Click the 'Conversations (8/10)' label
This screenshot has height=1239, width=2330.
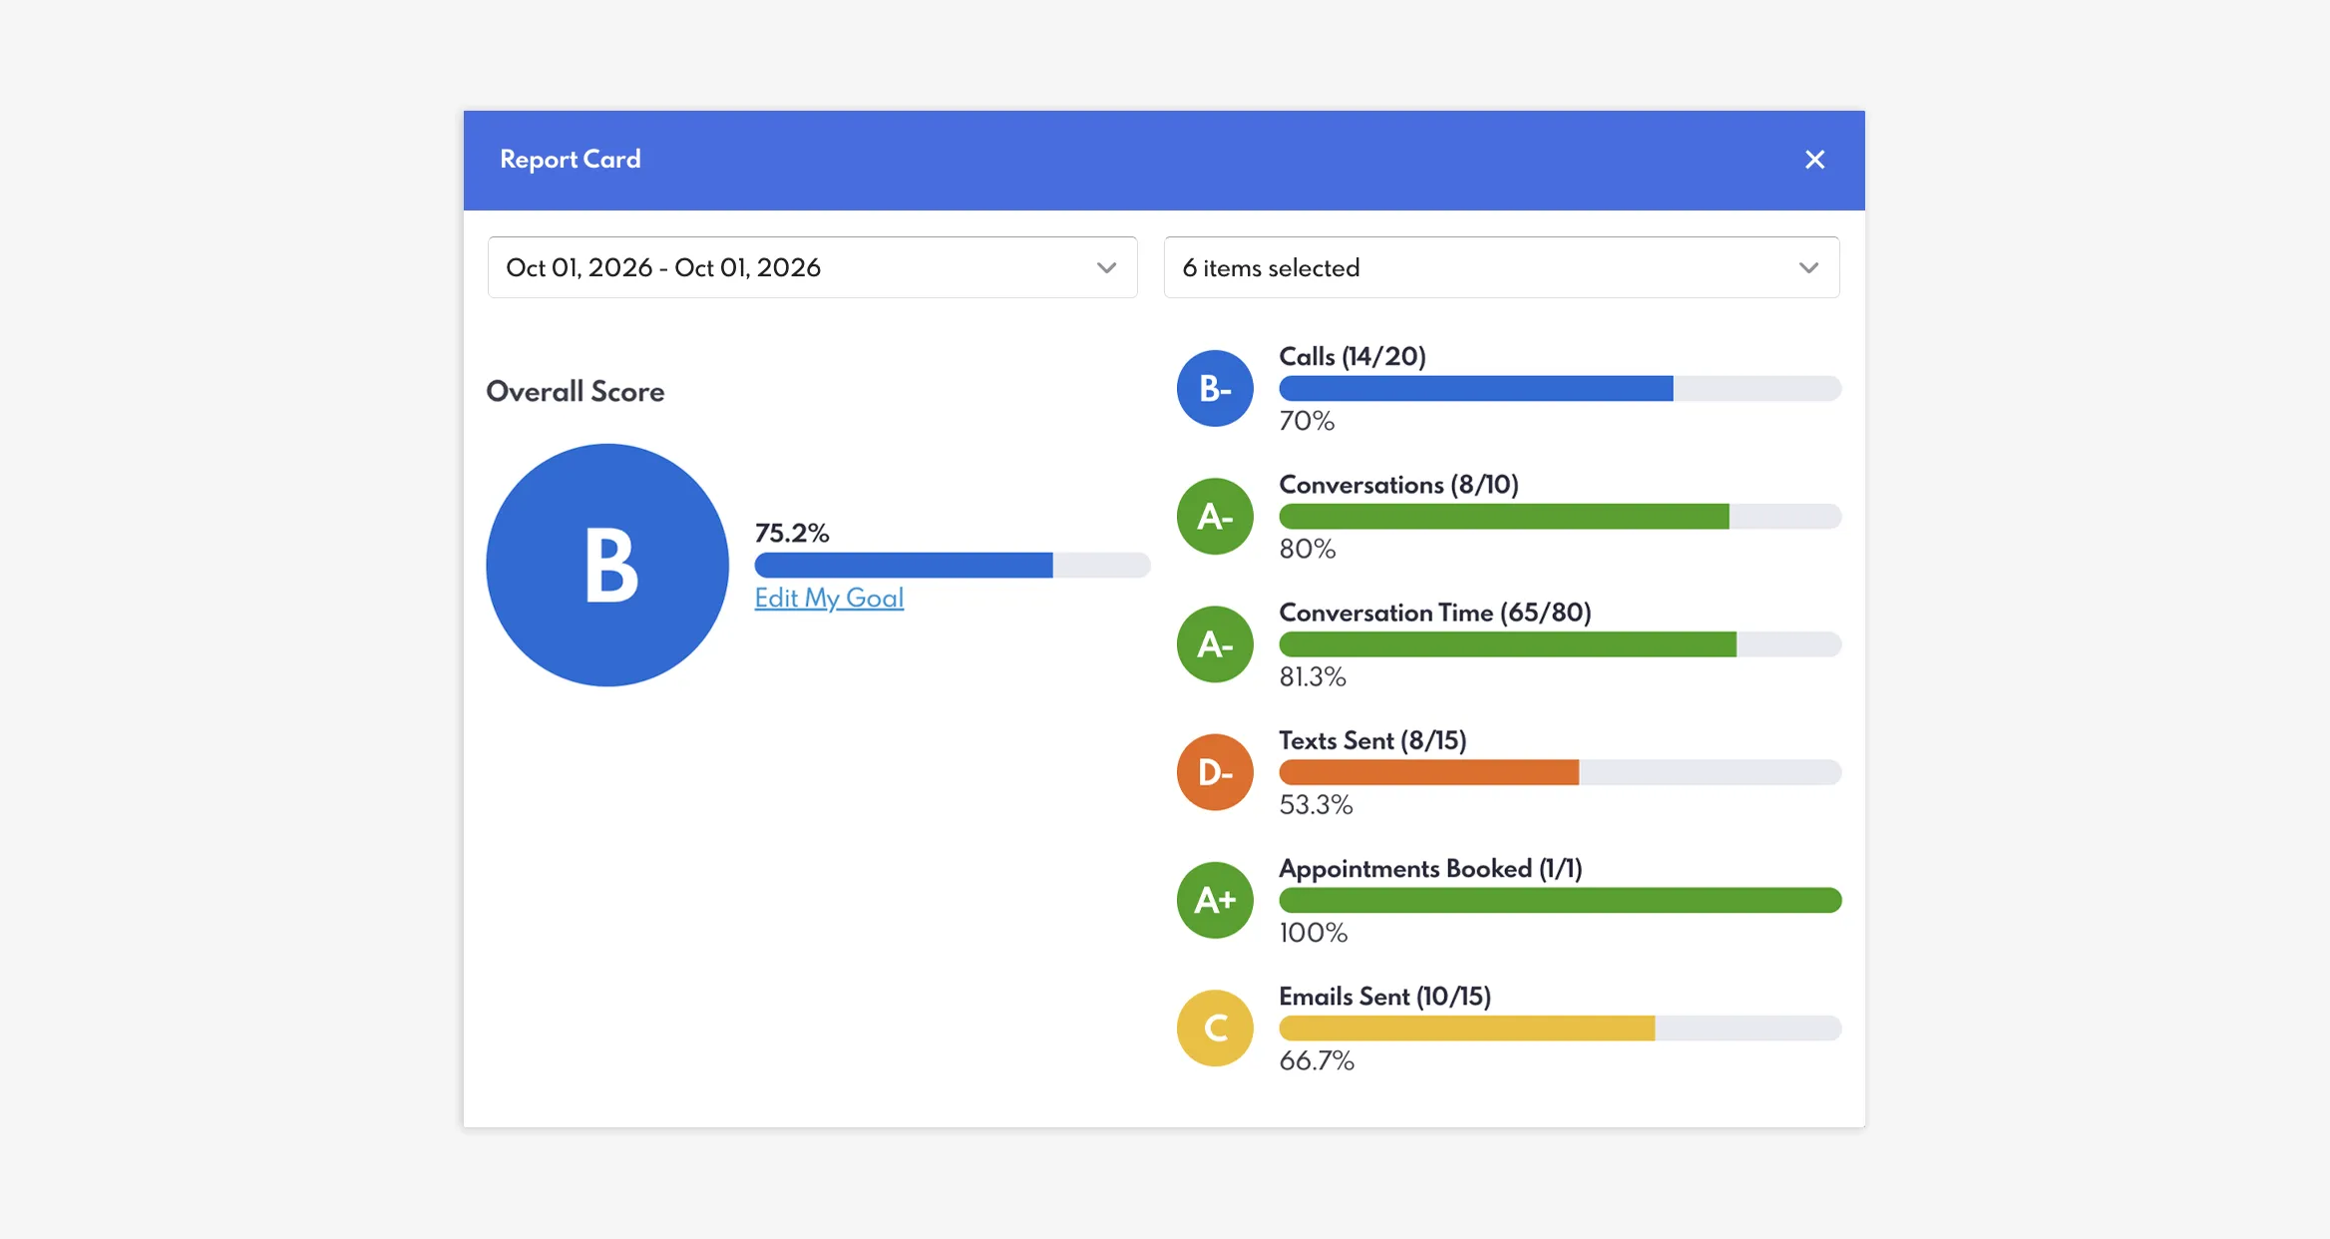[x=1398, y=485]
